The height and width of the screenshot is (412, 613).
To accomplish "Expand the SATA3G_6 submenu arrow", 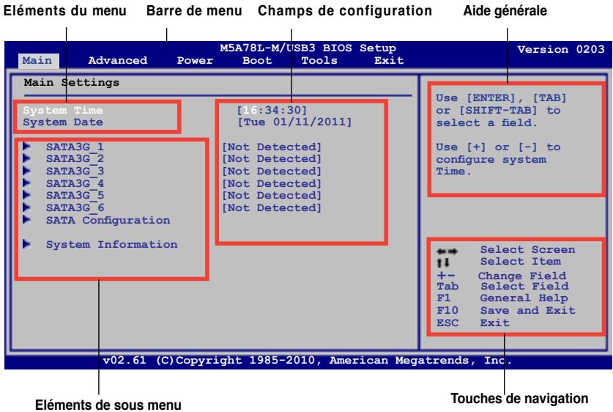I will pyautogui.click(x=26, y=207).
